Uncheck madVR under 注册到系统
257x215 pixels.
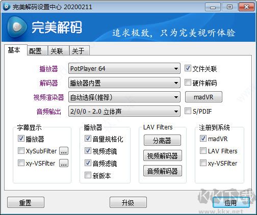click(x=203, y=139)
